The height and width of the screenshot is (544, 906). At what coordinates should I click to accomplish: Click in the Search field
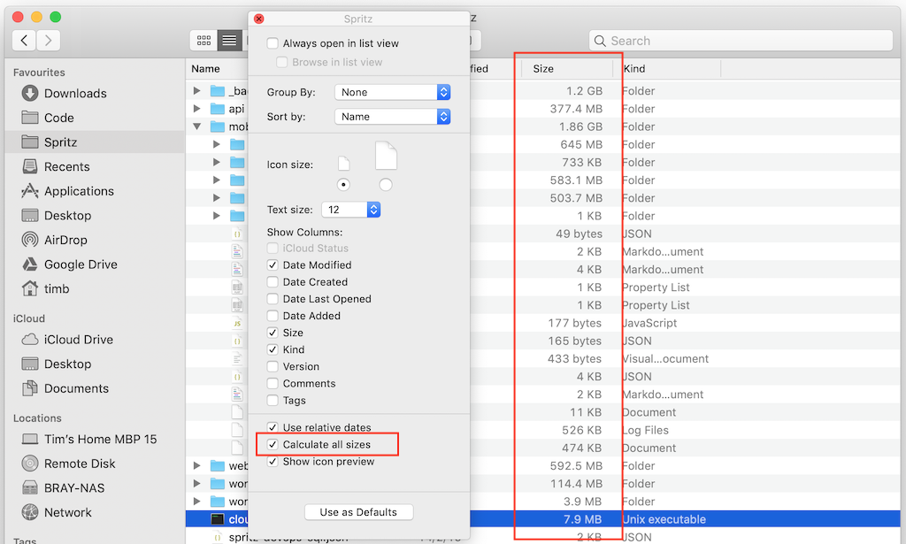click(741, 41)
